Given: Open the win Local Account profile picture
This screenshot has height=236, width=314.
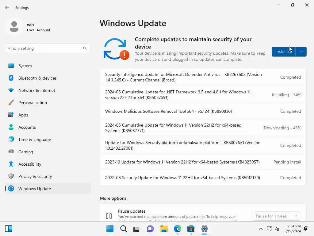Looking at the screenshot, I should click(x=14, y=27).
